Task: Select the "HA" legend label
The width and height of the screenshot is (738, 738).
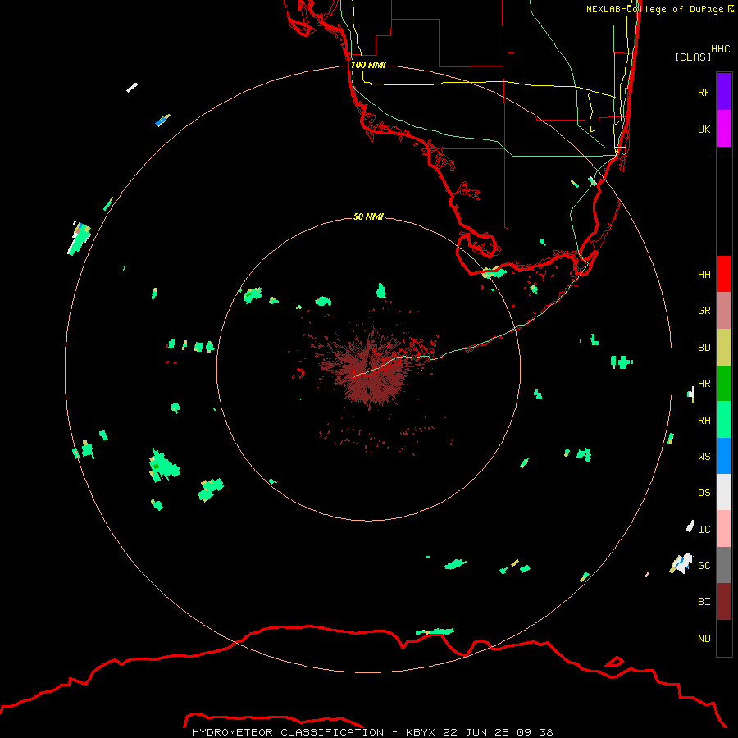Action: pos(704,275)
